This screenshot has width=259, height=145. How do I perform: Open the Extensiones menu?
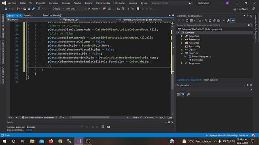tap(119, 3)
